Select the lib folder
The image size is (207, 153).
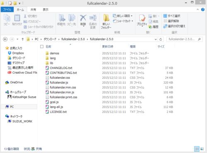[49, 63]
